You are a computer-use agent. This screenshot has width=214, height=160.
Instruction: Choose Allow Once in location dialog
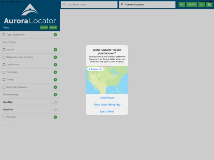tap(107, 98)
